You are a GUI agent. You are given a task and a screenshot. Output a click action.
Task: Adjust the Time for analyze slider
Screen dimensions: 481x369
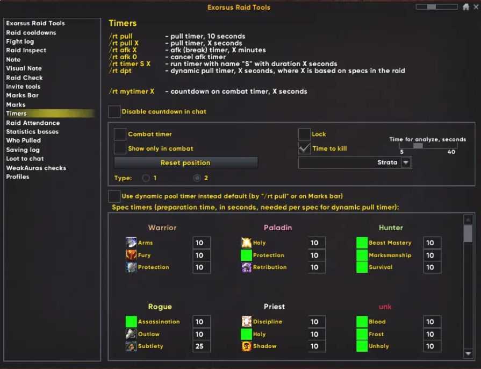418,145
